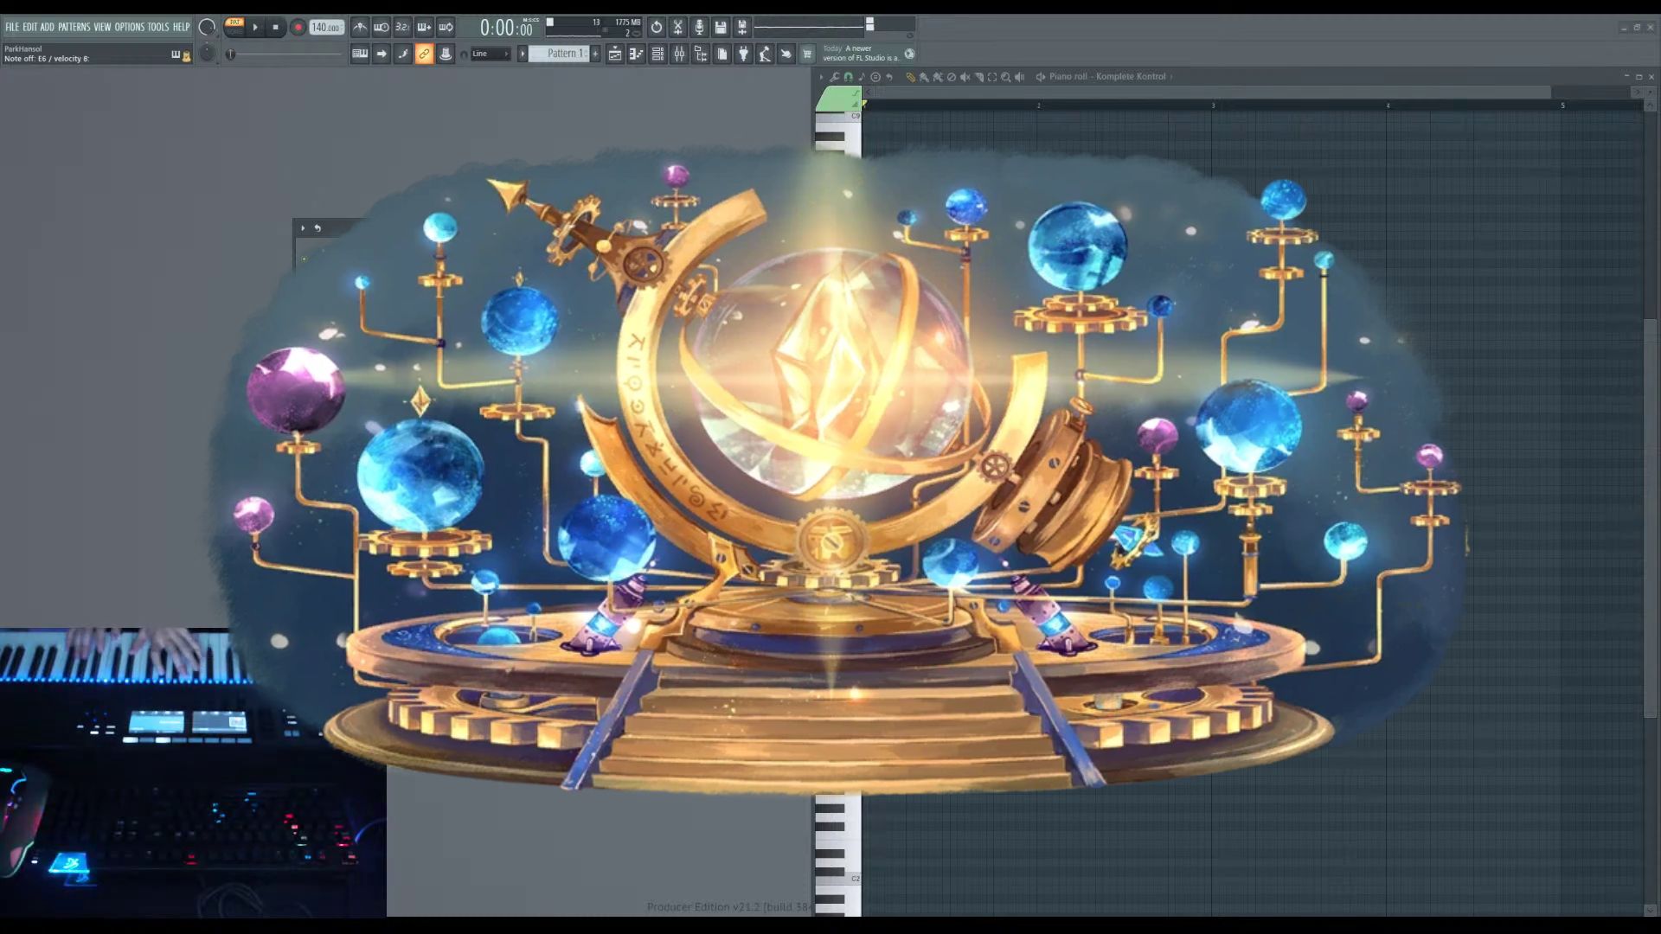Toggle PAT/SONG mode switch
Screen dimensions: 1661x934
tap(234, 27)
